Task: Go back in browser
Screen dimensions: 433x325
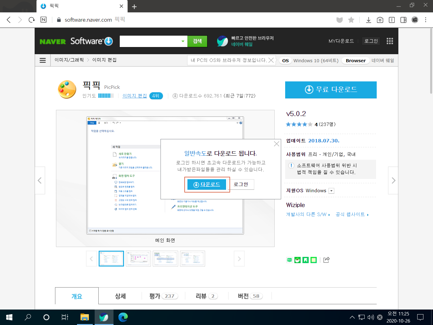Action: coord(9,20)
